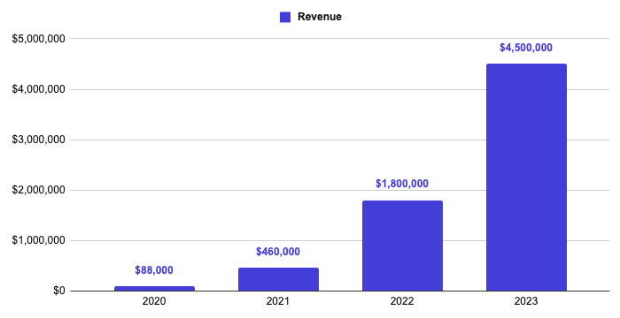Image resolution: width=620 pixels, height=318 pixels.
Task: Click the 2022 x-axis label
Action: pyautogui.click(x=402, y=301)
